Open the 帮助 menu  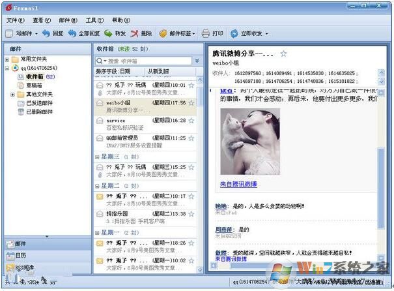coord(121,20)
